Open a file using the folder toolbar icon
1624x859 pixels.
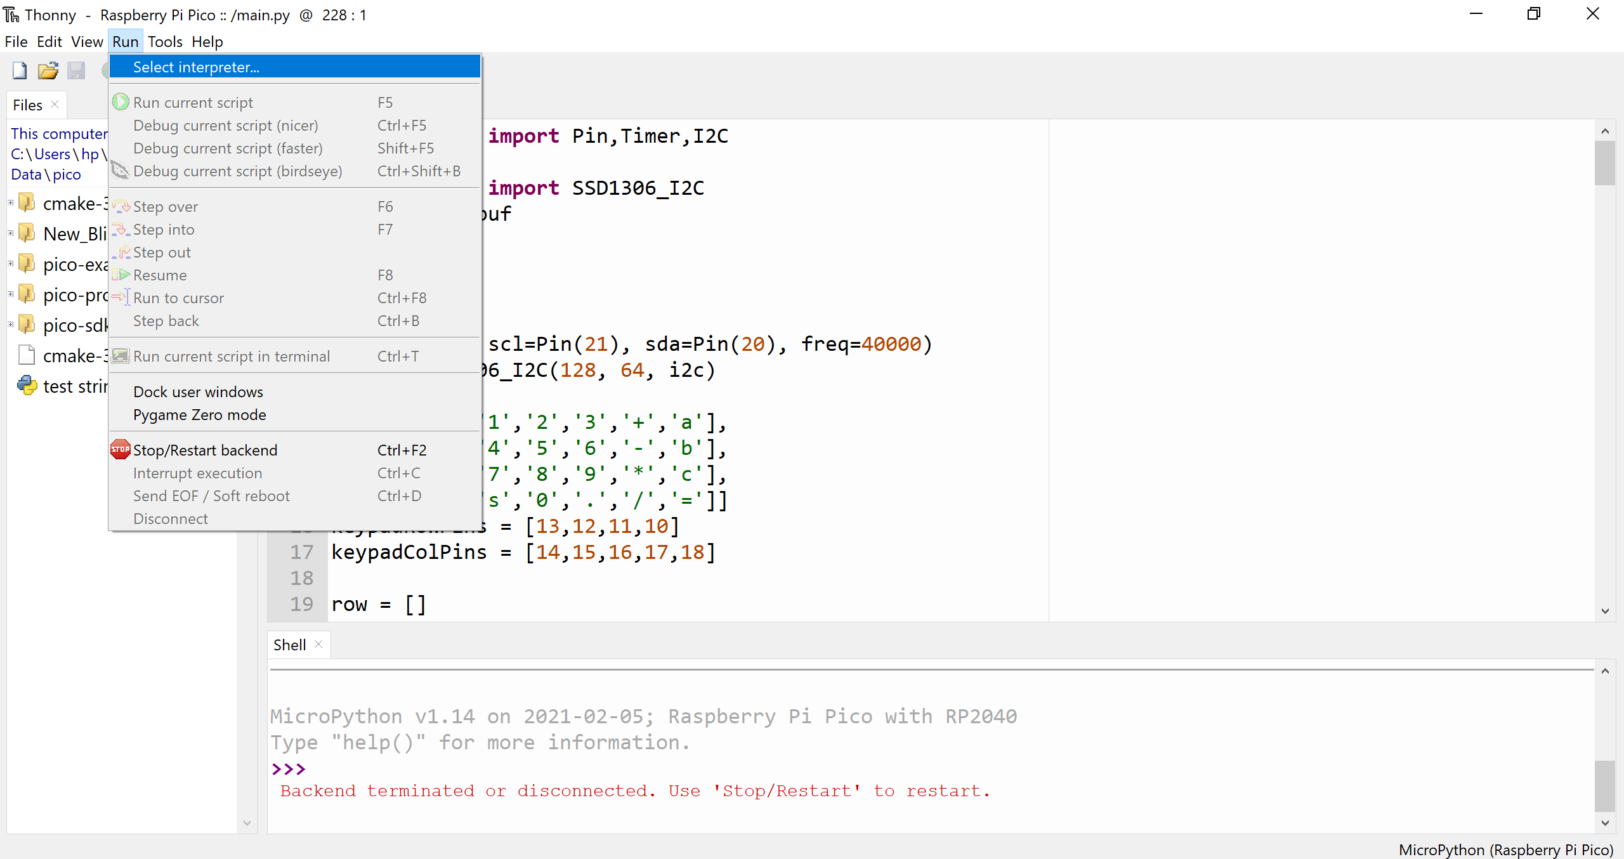click(x=48, y=70)
